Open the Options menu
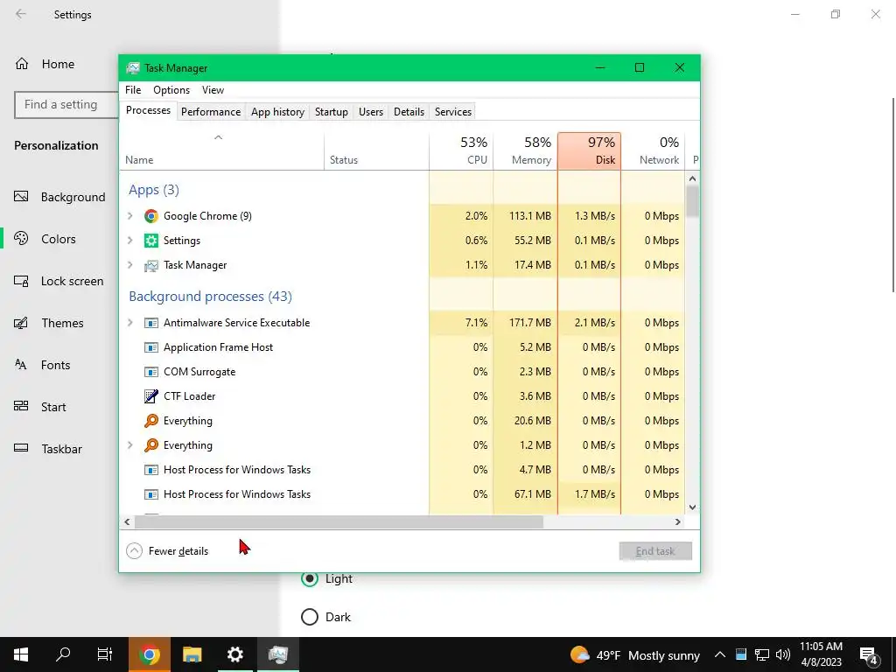 [x=171, y=90]
